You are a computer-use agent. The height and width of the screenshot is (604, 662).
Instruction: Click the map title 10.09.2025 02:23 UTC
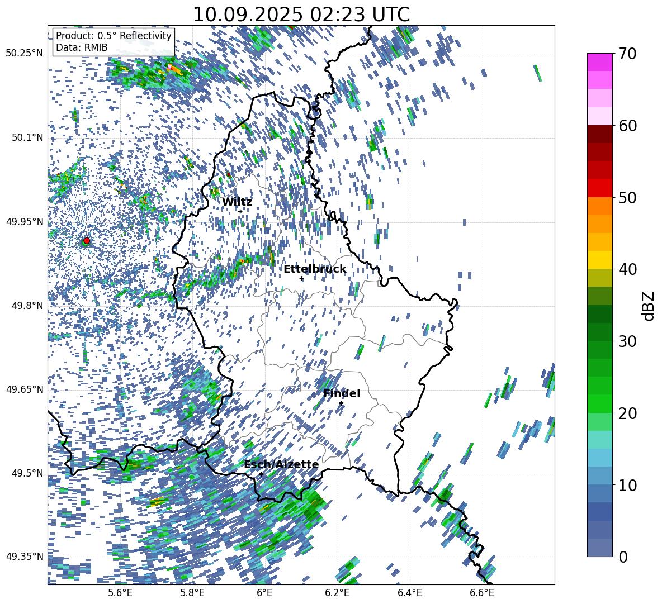coord(301,15)
